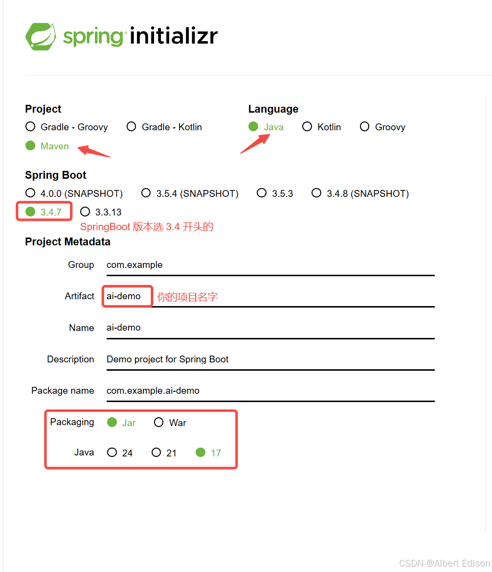Click the spring initializr title

140,36
